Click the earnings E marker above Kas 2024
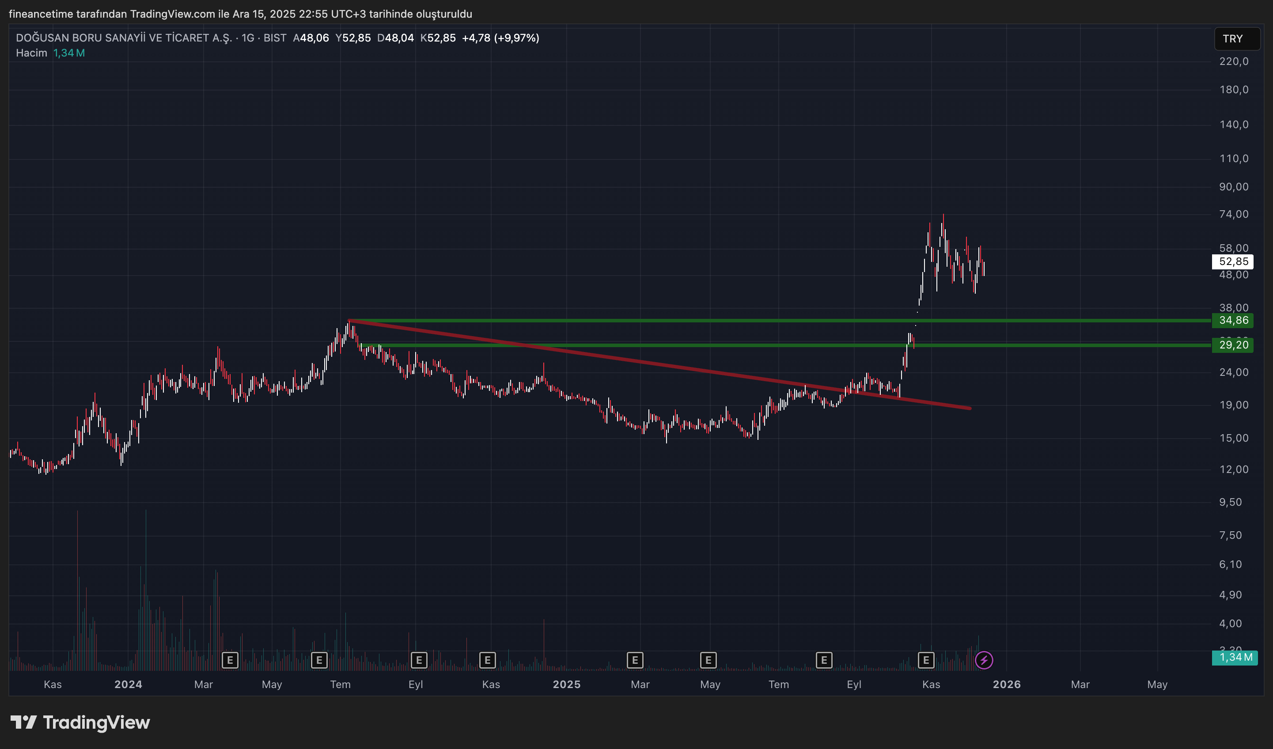The width and height of the screenshot is (1273, 749). [x=488, y=660]
